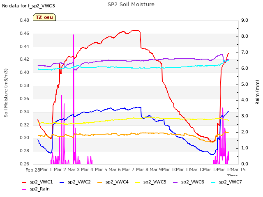Click the Mar 14 date tick label

click(224, 170)
